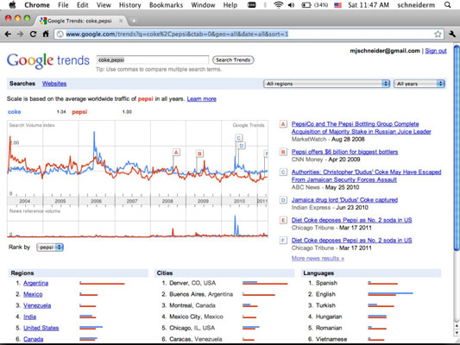Open the File menu

tap(63, 5)
